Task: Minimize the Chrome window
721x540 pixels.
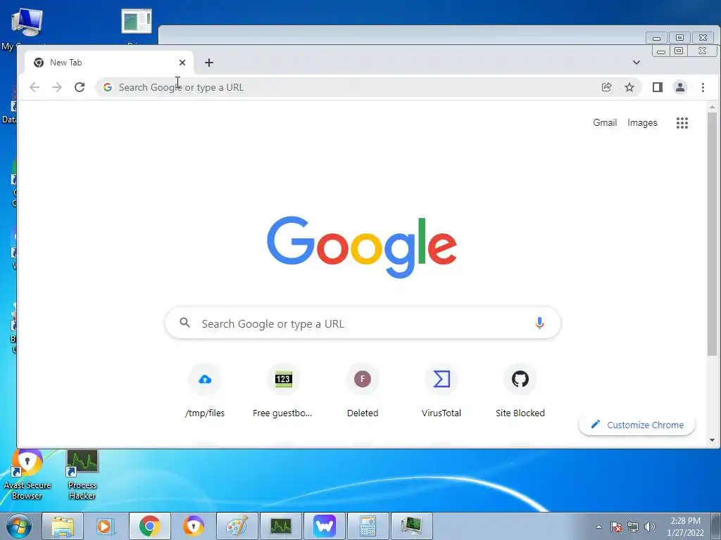Action: coord(660,51)
